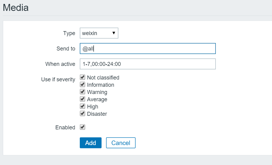Open the Type dropdown showing weixin
Screen dimensions: 272x165
pyautogui.click(x=96, y=33)
